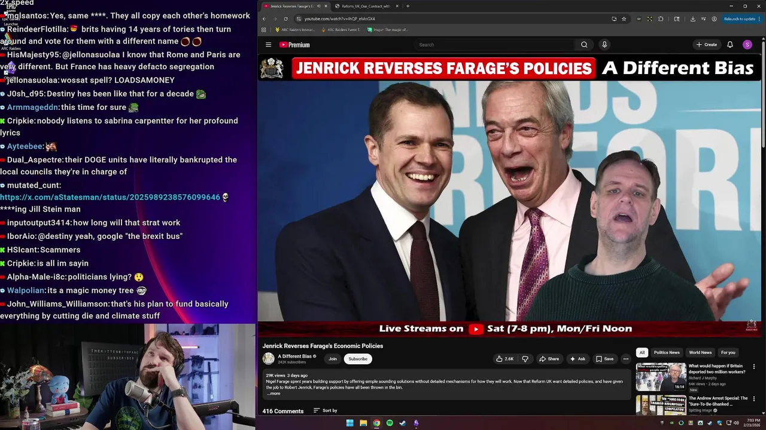Click chat username Armmageddn
766x430 pixels.
point(32,107)
